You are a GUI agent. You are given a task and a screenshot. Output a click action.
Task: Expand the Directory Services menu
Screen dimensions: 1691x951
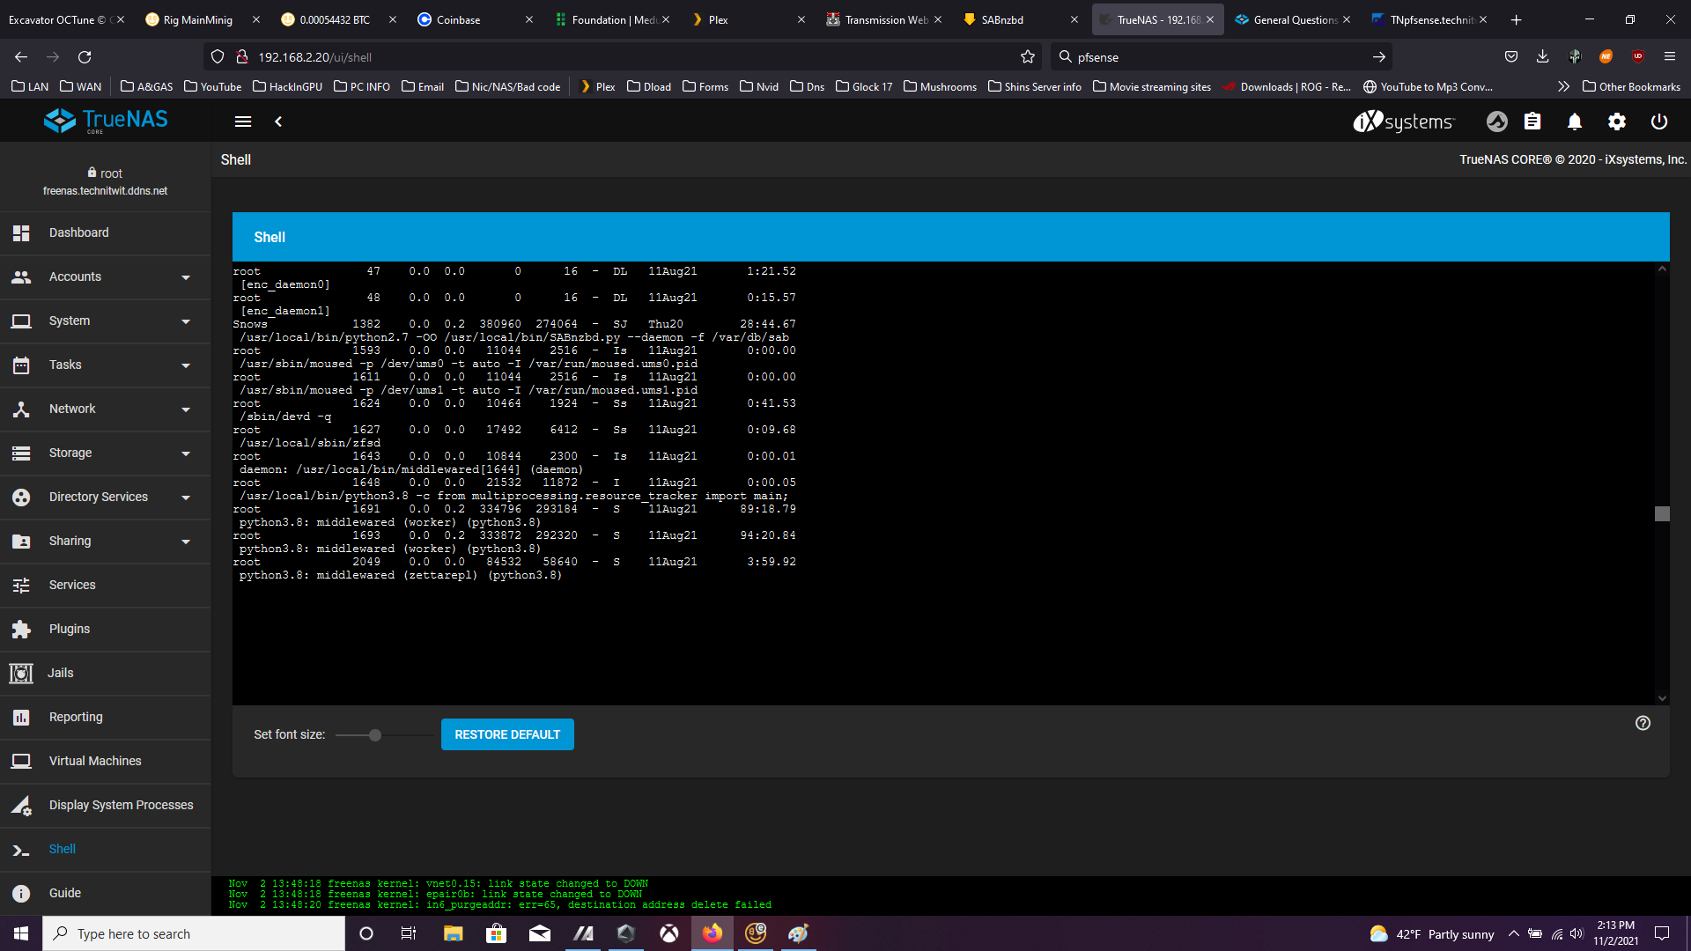[x=106, y=497]
